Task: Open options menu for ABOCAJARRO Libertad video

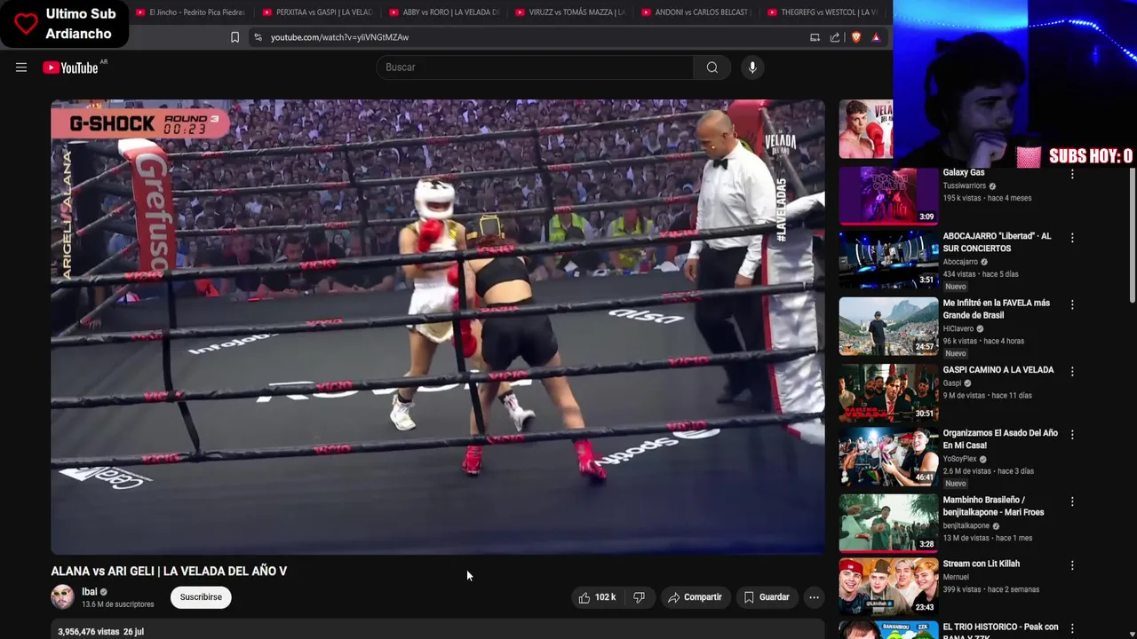Action: [x=1072, y=238]
